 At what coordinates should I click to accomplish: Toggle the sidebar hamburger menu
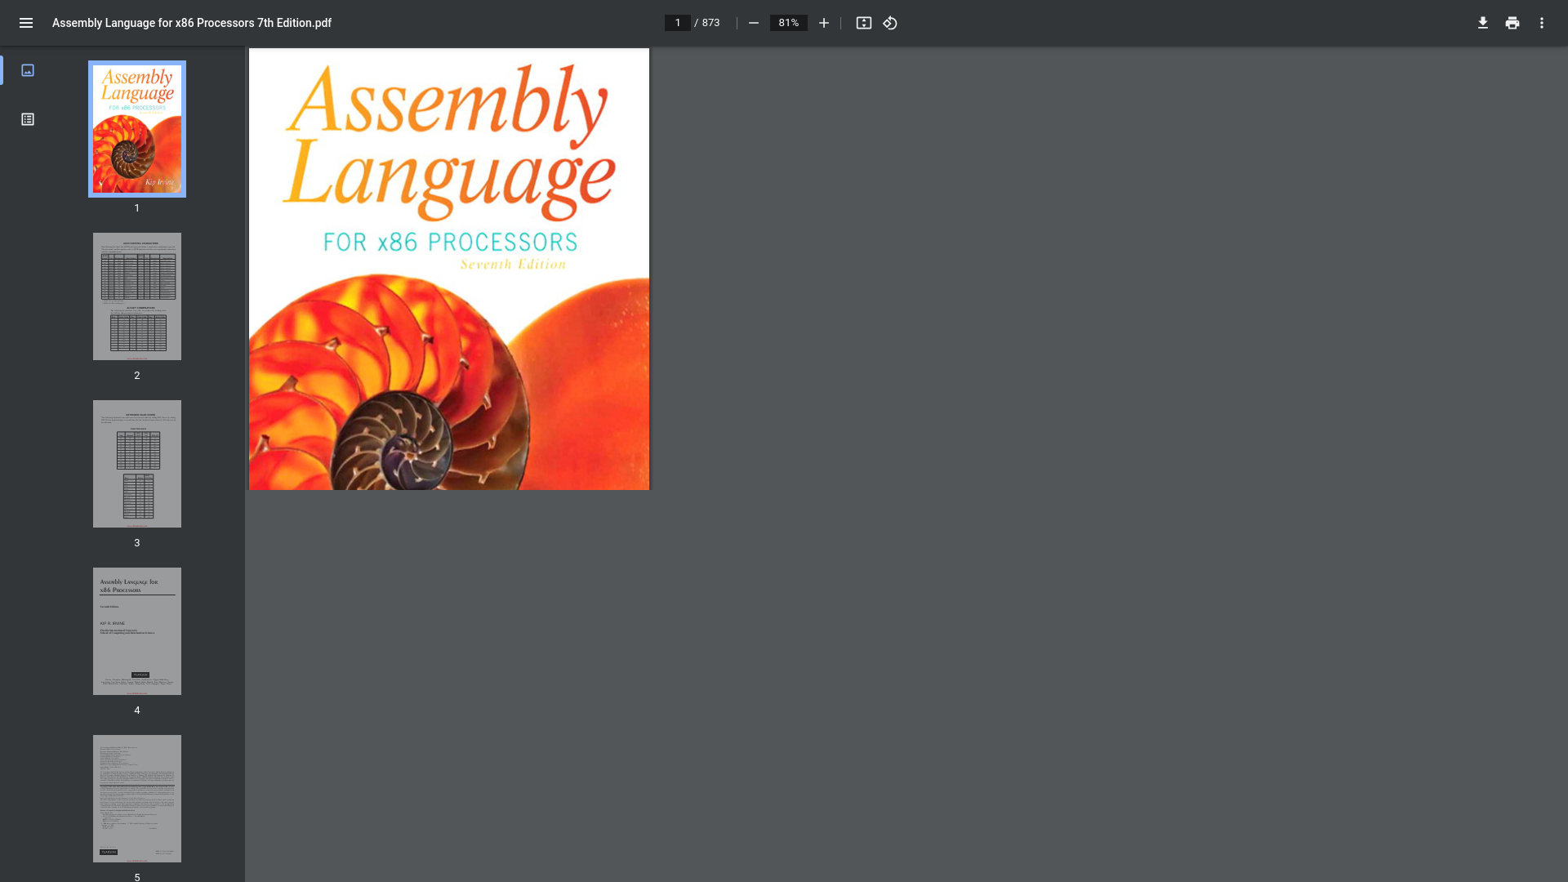pos(26,23)
